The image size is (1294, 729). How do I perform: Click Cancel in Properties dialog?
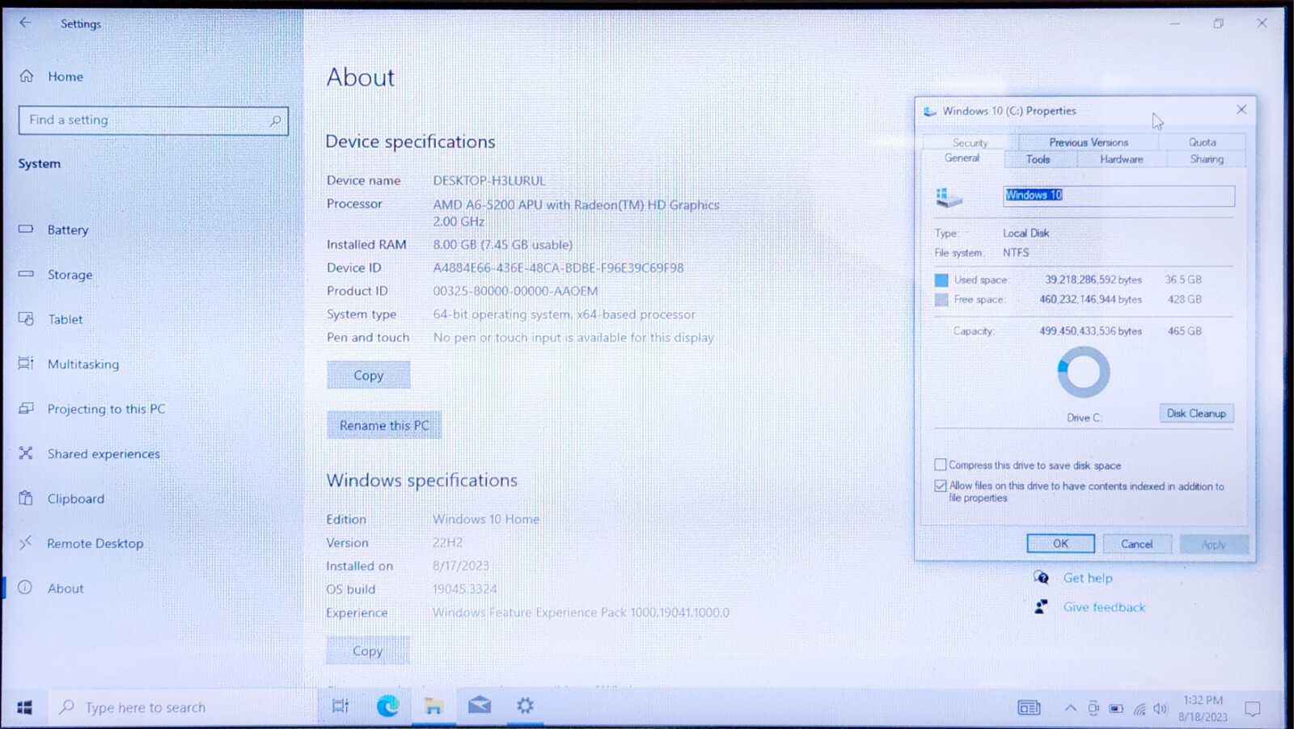coord(1136,544)
